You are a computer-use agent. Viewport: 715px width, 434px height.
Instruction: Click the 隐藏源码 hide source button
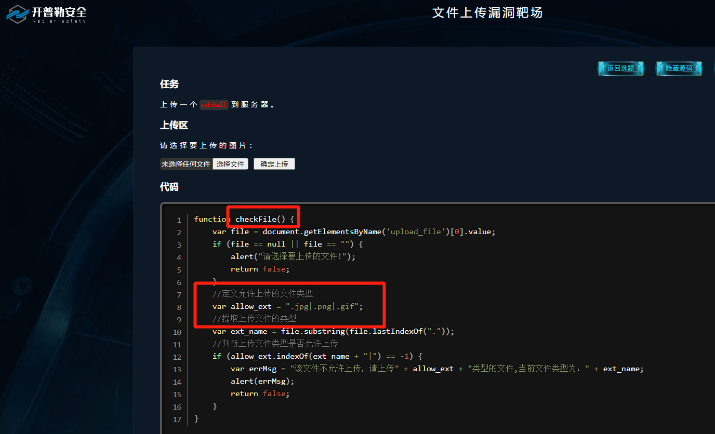point(679,68)
